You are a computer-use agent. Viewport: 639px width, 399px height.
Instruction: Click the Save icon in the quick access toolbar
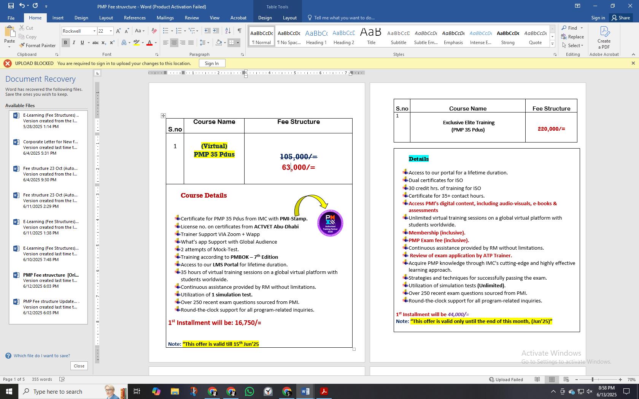pos(11,6)
